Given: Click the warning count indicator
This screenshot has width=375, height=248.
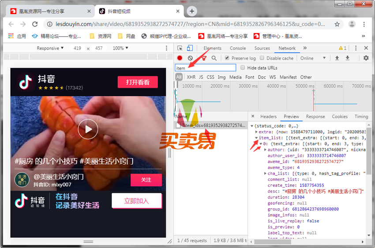Looking at the screenshot, I should [342, 48].
